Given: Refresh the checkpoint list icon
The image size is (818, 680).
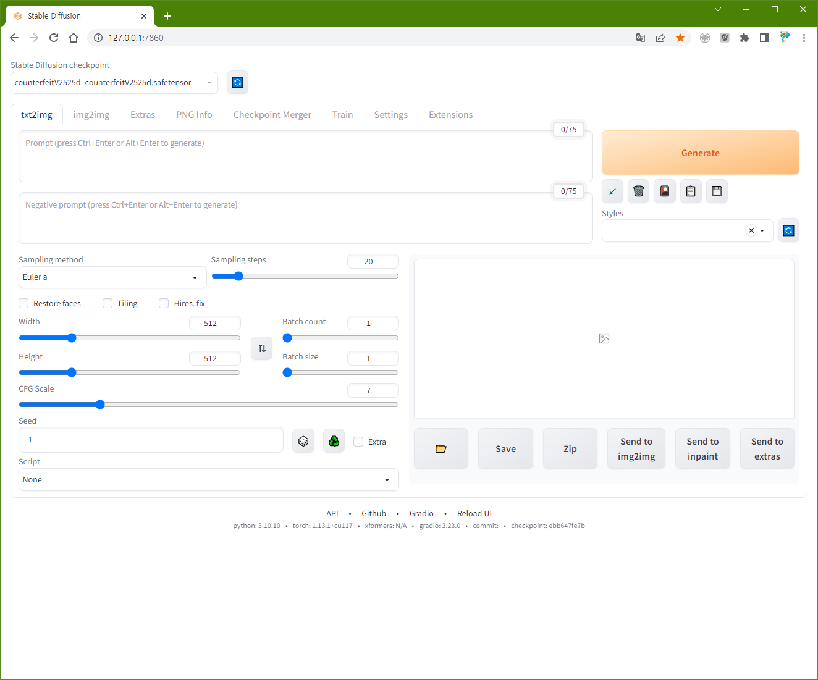Looking at the screenshot, I should 237,82.
